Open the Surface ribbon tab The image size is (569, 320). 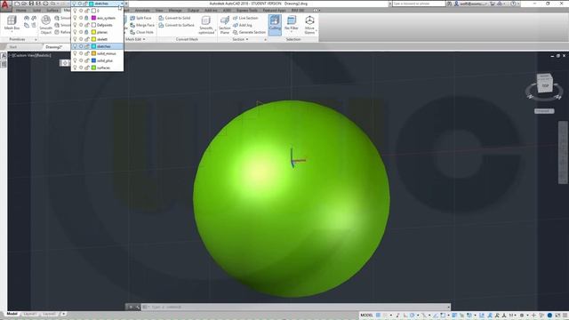[52, 11]
